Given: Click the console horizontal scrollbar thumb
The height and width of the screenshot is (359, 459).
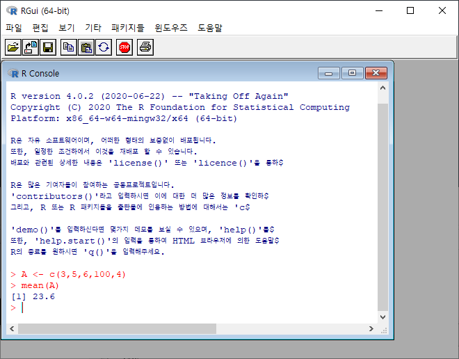Looking at the screenshot, I should coord(117,328).
